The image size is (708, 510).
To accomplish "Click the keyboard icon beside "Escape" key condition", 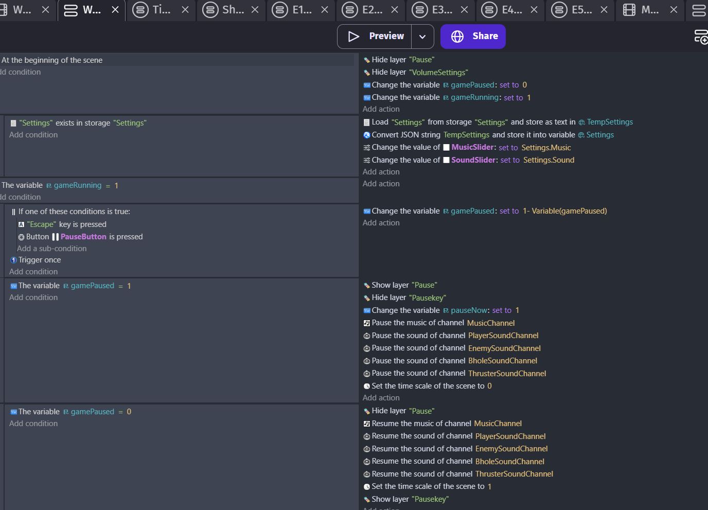I will (x=21, y=224).
